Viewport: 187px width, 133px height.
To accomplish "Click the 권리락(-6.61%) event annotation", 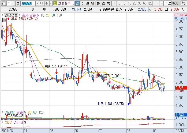I will click(56, 67).
